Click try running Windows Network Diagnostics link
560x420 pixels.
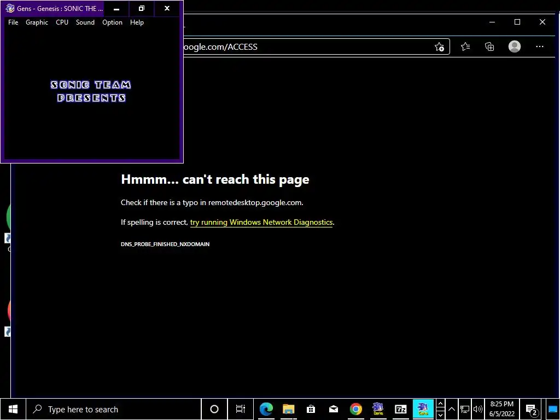[x=261, y=222]
